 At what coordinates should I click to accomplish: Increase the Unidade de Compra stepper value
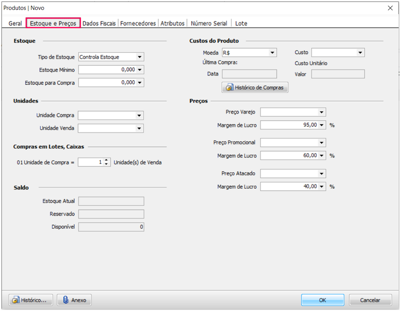[106, 160]
